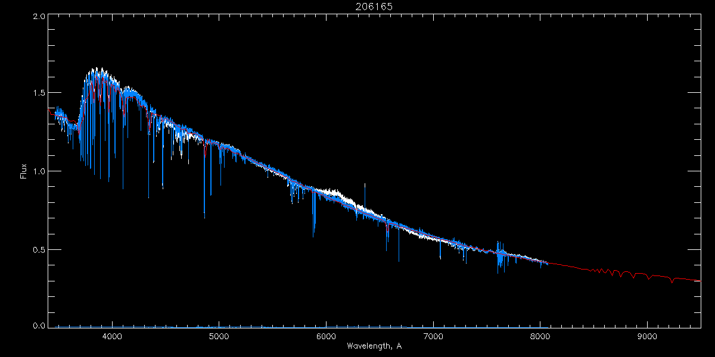The height and width of the screenshot is (357, 715).
Task: Click the 2.0 flux tick label
Action: pyautogui.click(x=39, y=17)
